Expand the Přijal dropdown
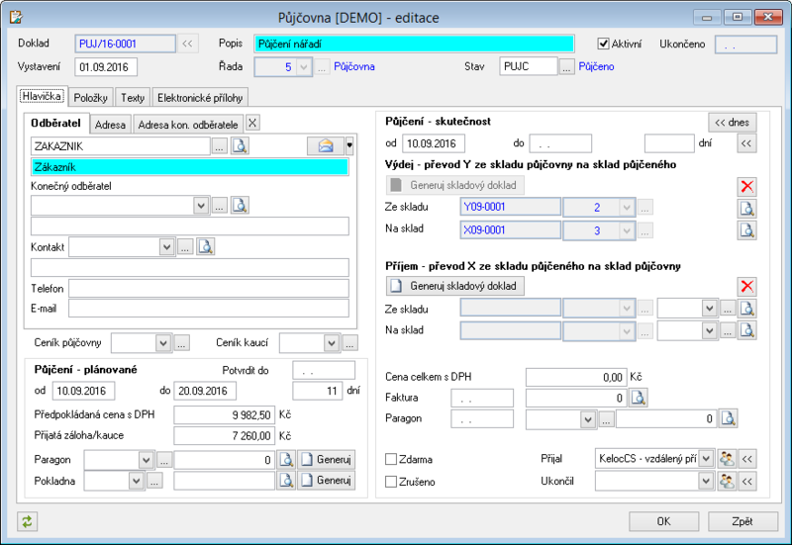This screenshot has height=545, width=792. [706, 459]
